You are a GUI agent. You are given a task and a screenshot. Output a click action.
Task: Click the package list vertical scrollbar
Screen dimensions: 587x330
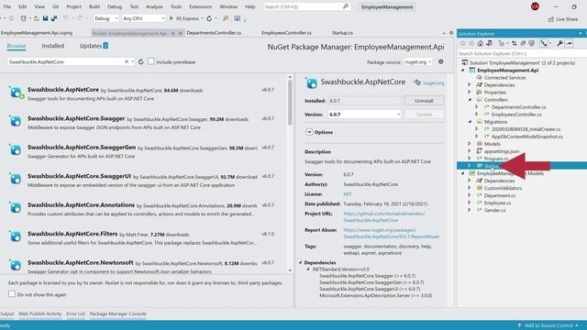tap(290, 103)
